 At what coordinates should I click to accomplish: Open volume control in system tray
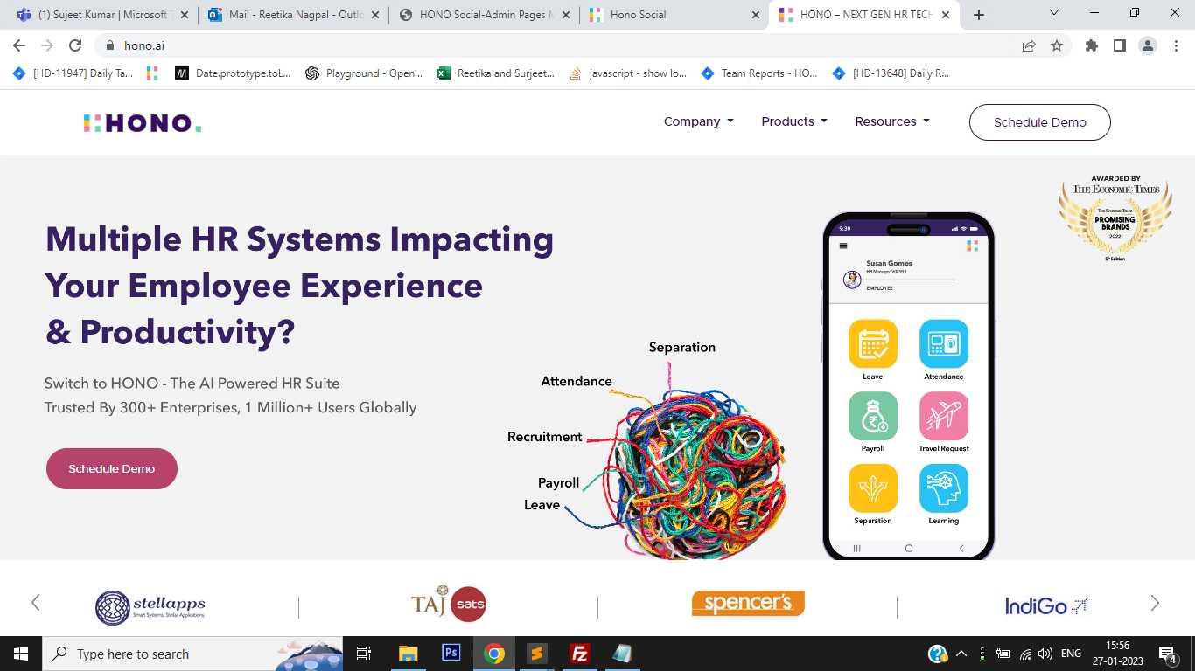click(x=1045, y=654)
